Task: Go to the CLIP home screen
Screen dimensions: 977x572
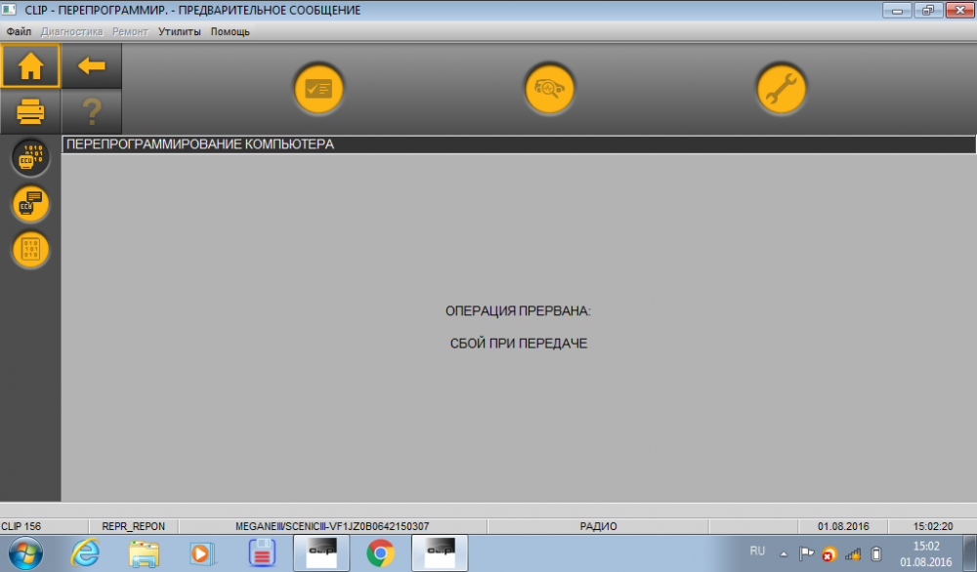Action: (30, 65)
